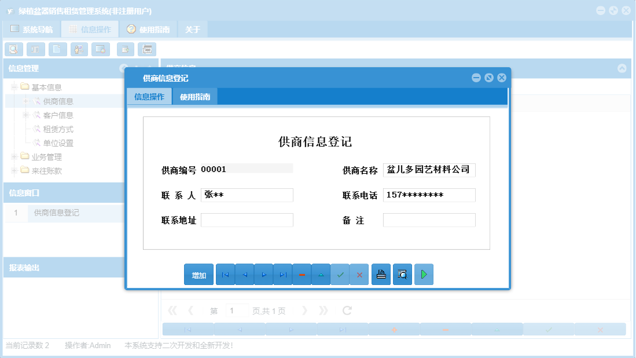Click the magnifier search icon in the top toolbar

[13, 49]
